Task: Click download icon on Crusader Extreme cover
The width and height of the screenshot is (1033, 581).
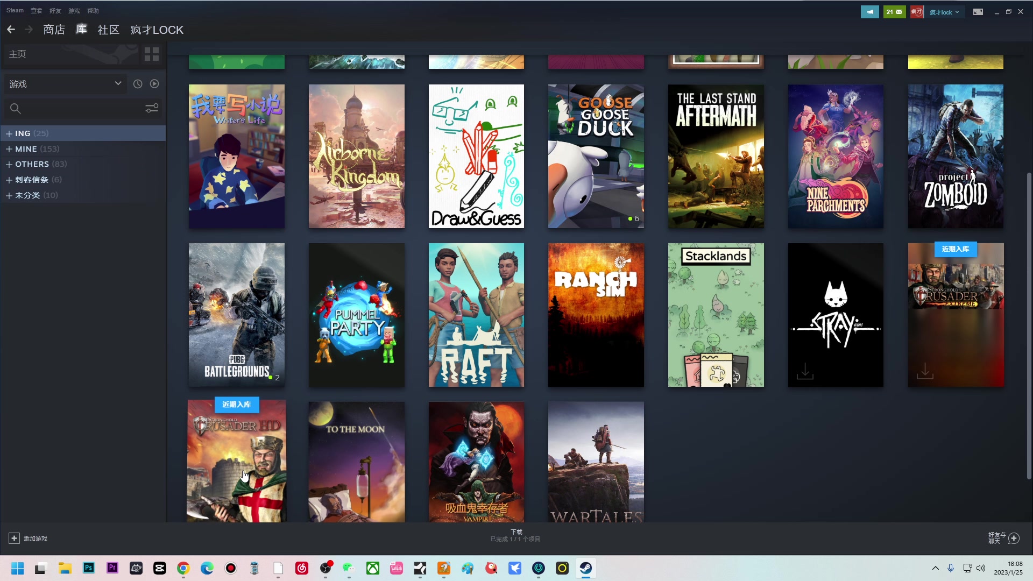Action: tap(925, 371)
